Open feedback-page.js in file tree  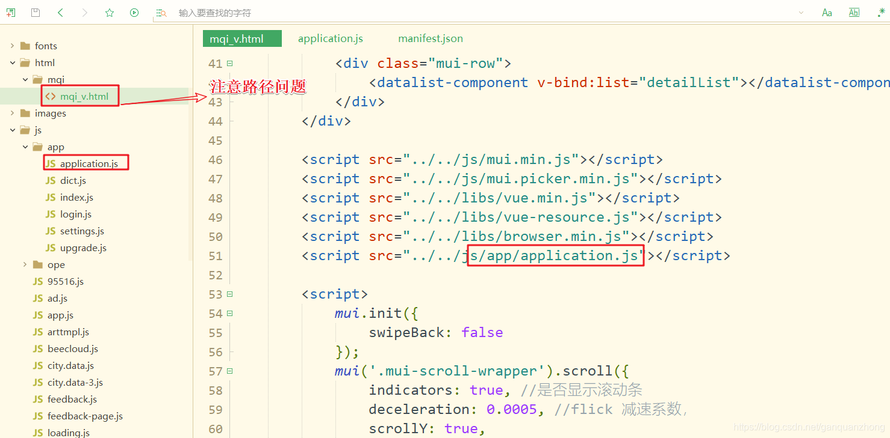(x=85, y=416)
